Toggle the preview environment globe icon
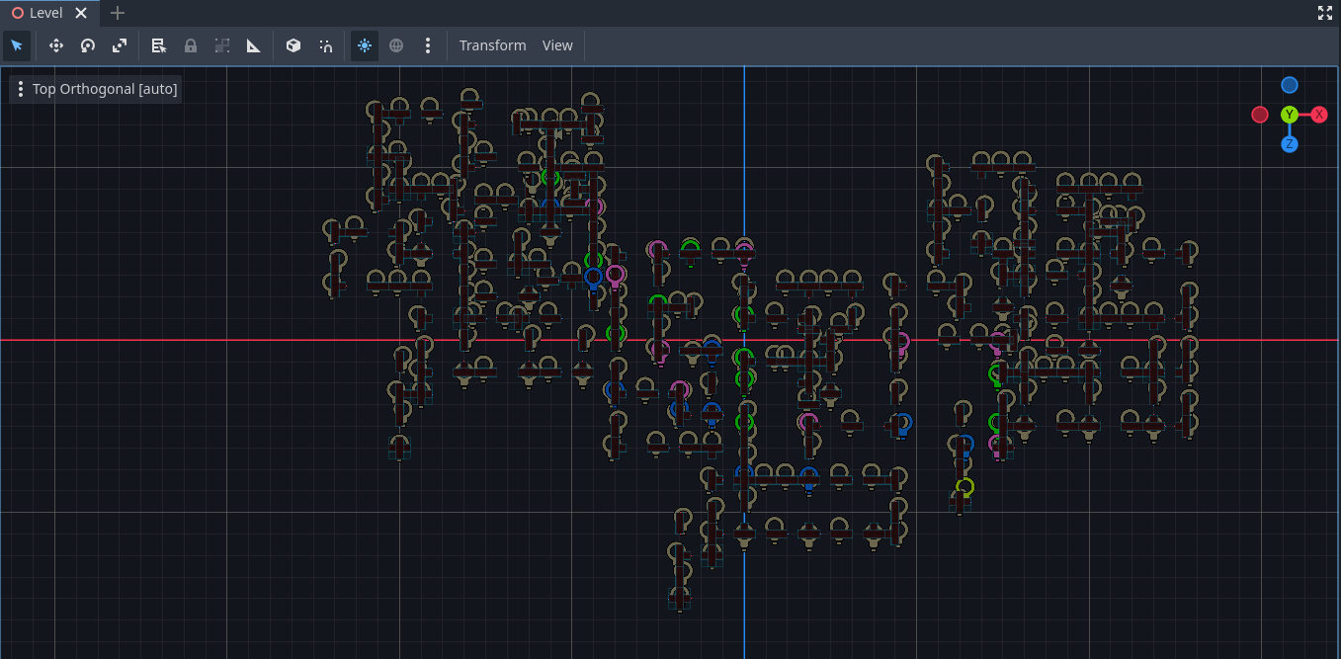The image size is (1341, 659). click(396, 45)
